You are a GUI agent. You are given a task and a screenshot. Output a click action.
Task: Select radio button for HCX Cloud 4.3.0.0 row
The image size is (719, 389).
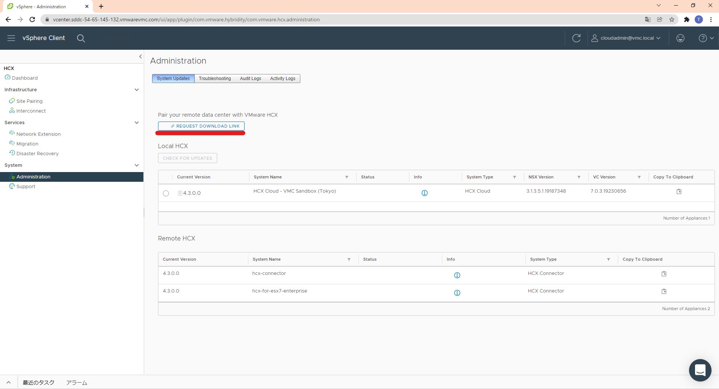coord(166,193)
